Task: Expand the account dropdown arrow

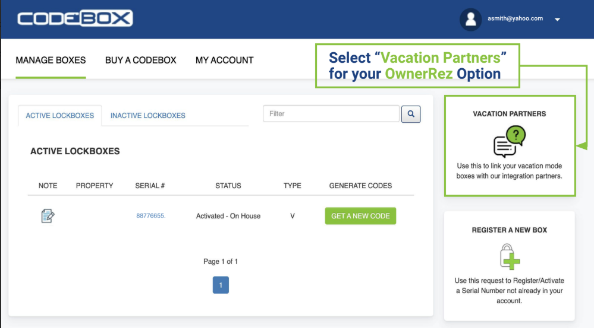Action: click(x=557, y=20)
